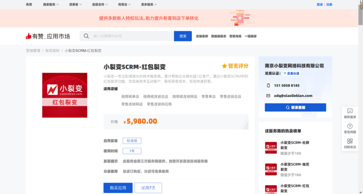The width and height of the screenshot is (363, 194).
Task: Click the company name 南京小裂变网络科技有限公司
Action: 294,66
